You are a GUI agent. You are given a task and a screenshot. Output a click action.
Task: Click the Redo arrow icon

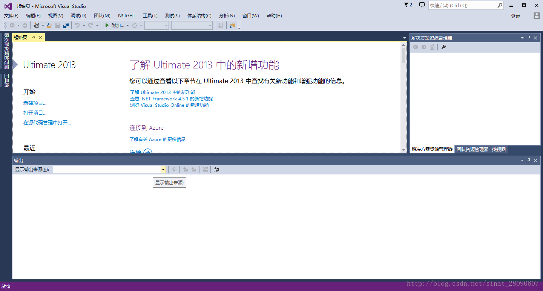coord(90,25)
